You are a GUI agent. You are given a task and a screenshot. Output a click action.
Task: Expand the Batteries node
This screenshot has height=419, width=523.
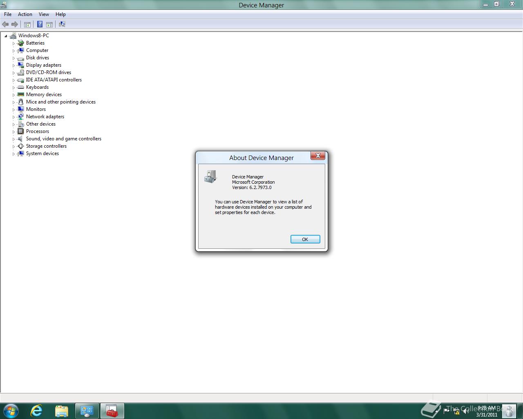click(x=13, y=43)
